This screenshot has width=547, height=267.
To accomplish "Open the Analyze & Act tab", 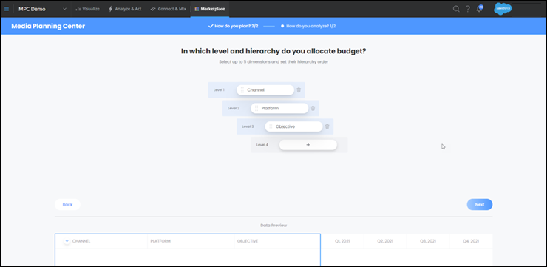I will point(125,9).
